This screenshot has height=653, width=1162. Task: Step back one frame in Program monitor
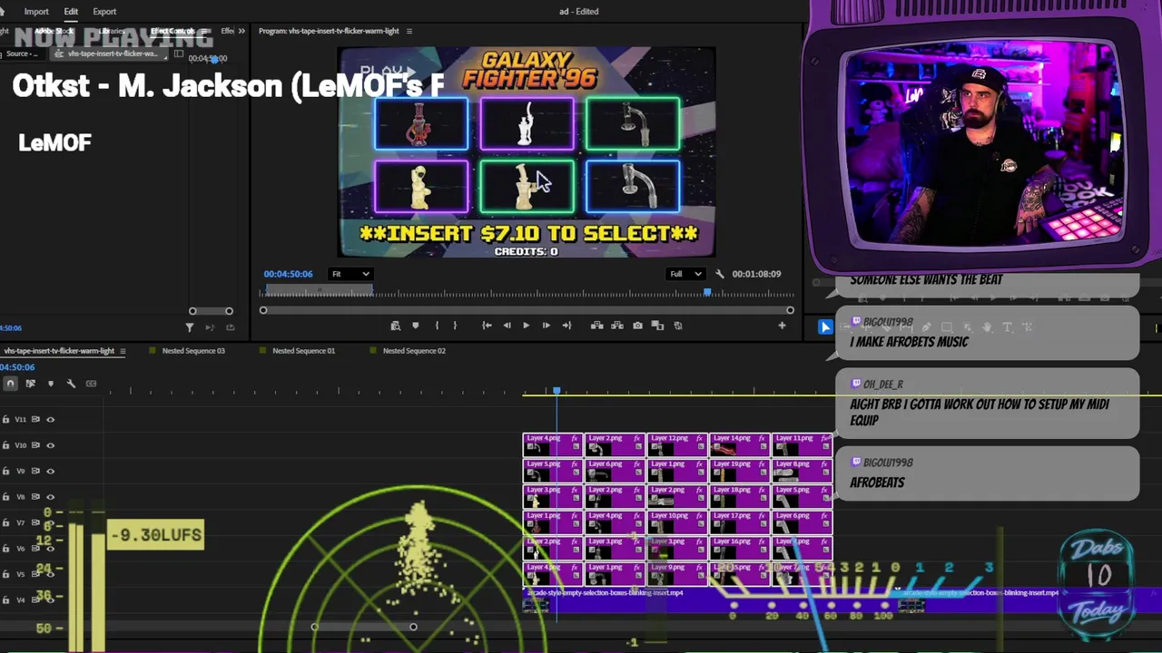tap(507, 326)
